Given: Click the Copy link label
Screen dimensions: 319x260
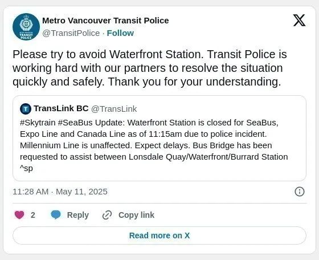Looking at the screenshot, I should tap(136, 215).
